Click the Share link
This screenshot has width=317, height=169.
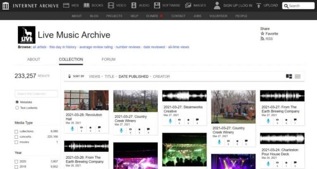point(265,29)
